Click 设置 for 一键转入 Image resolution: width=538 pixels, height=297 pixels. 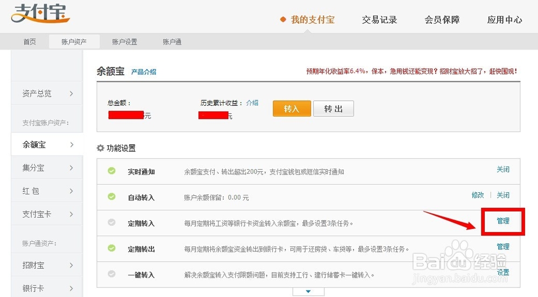point(503,272)
